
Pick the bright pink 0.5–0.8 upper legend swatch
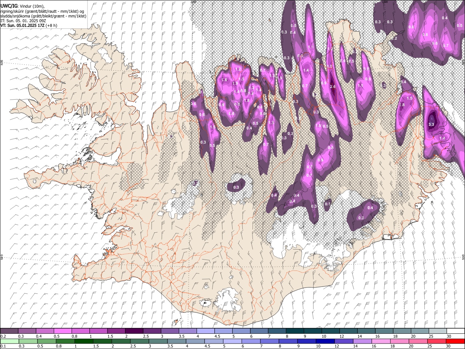(x=62, y=331)
